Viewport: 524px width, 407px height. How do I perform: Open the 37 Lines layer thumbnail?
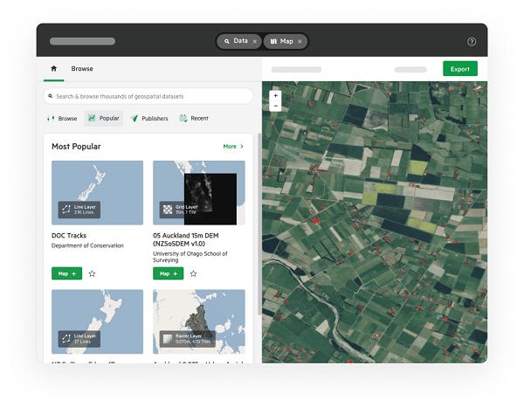pos(97,321)
